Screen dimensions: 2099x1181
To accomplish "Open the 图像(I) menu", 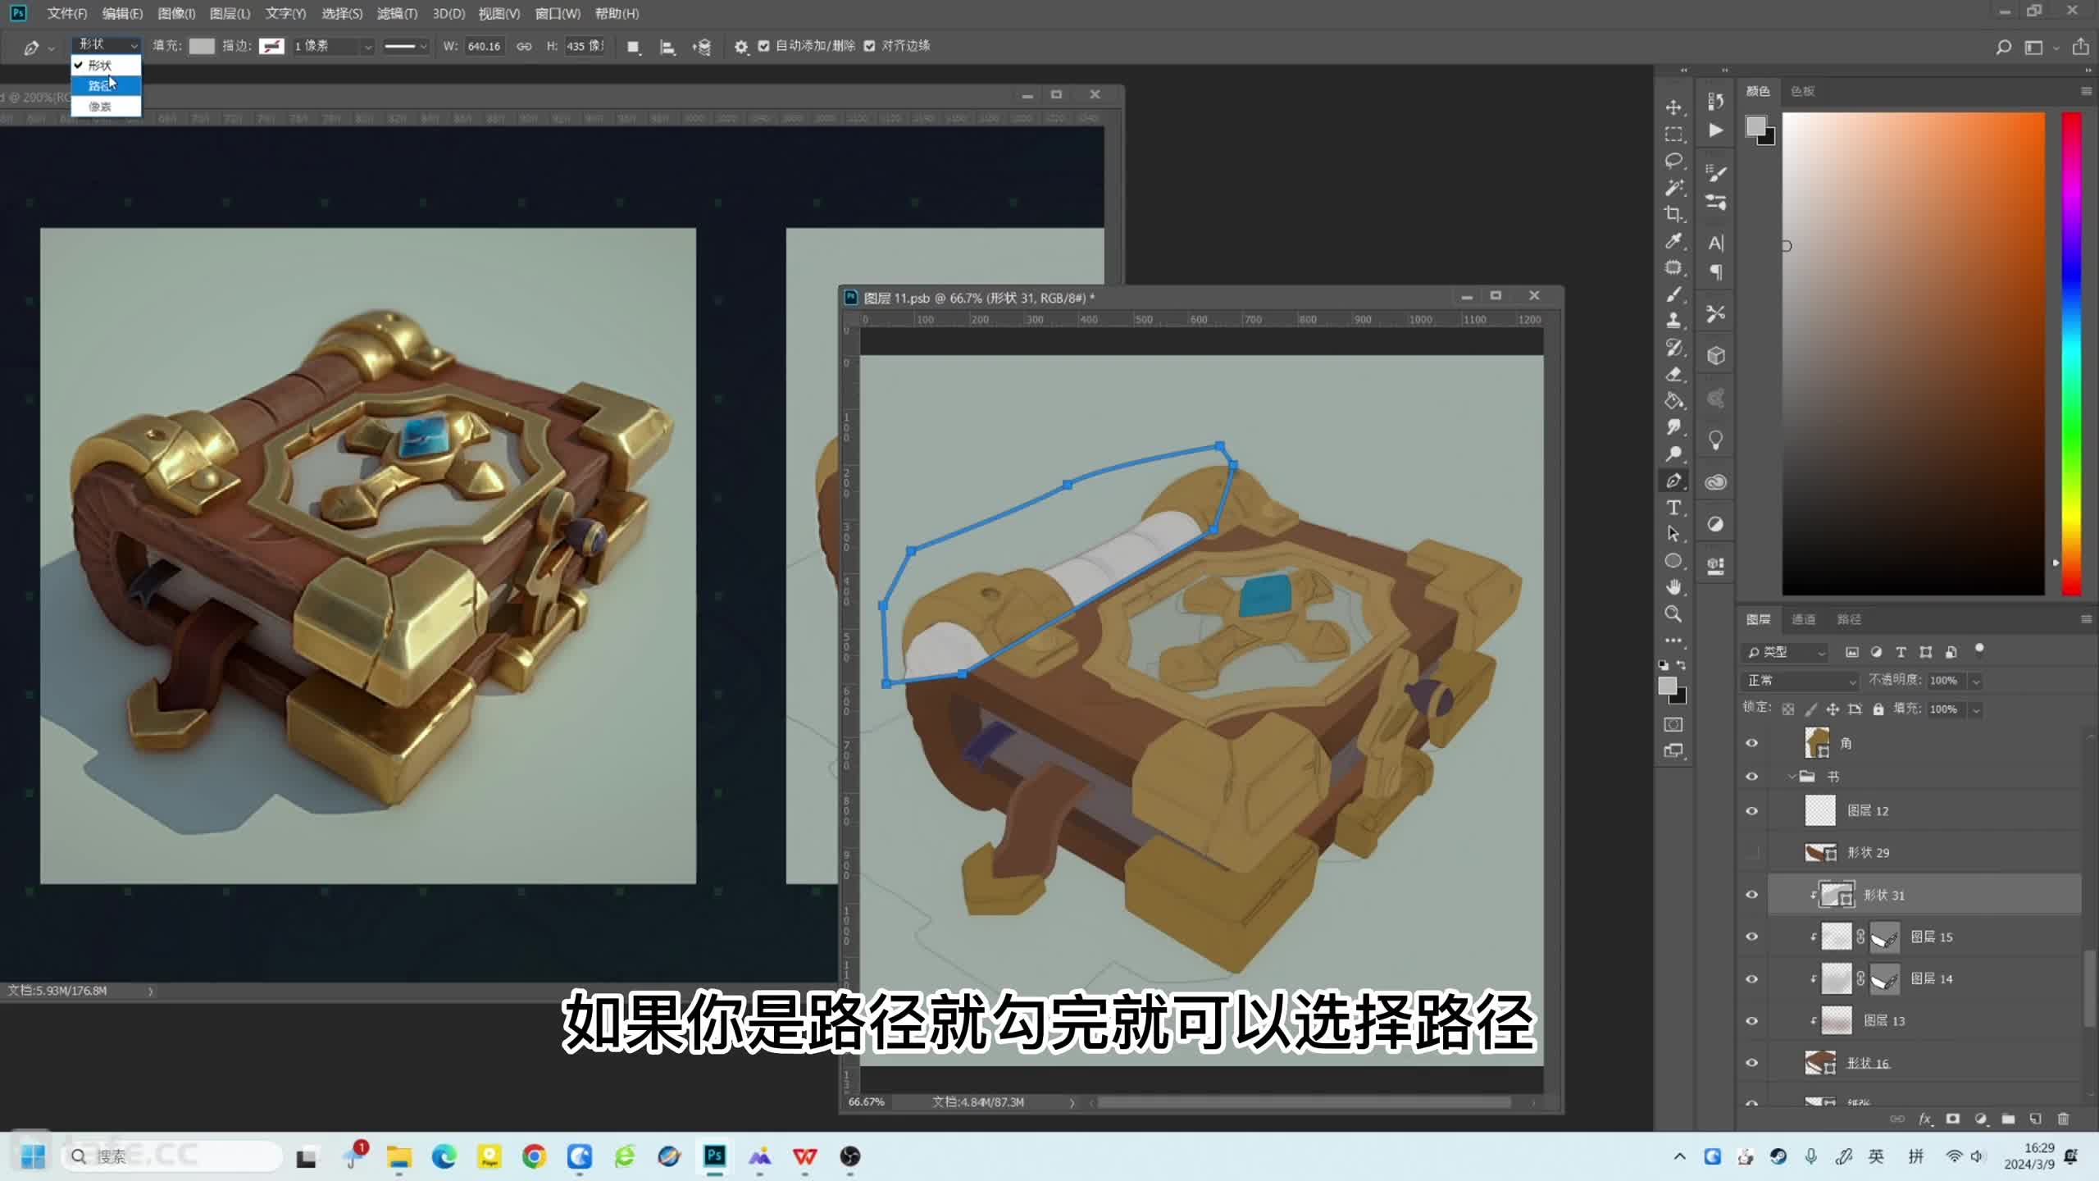I will 176,13.
